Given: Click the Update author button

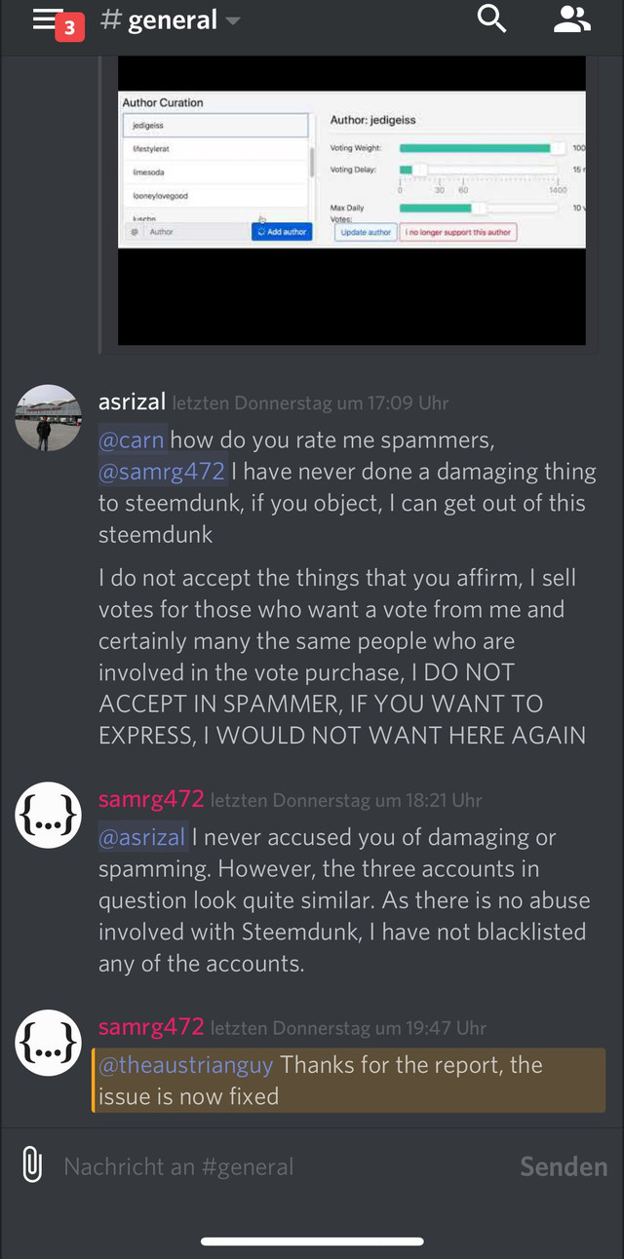Looking at the screenshot, I should point(366,232).
